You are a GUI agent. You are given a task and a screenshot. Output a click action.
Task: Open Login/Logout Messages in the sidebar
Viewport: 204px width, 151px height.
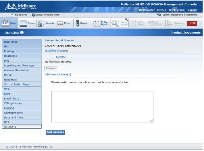pyautogui.click(x=22, y=65)
